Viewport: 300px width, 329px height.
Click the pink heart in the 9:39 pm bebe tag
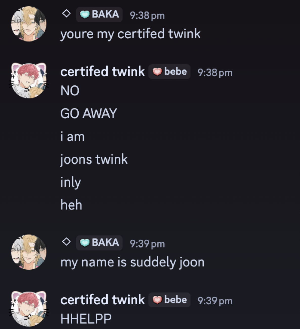[x=157, y=300]
